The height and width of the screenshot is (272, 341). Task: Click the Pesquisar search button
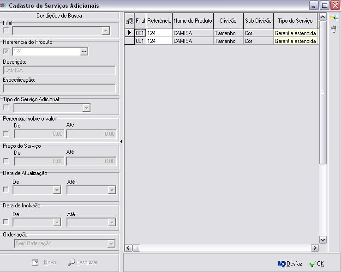coord(83,262)
